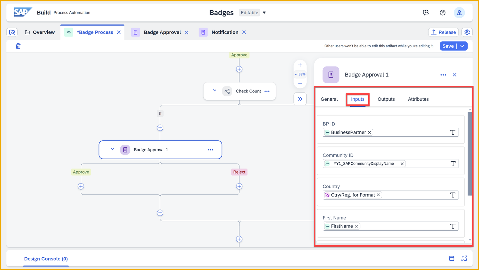Add step at merge below Approve and Reject

coord(160,213)
